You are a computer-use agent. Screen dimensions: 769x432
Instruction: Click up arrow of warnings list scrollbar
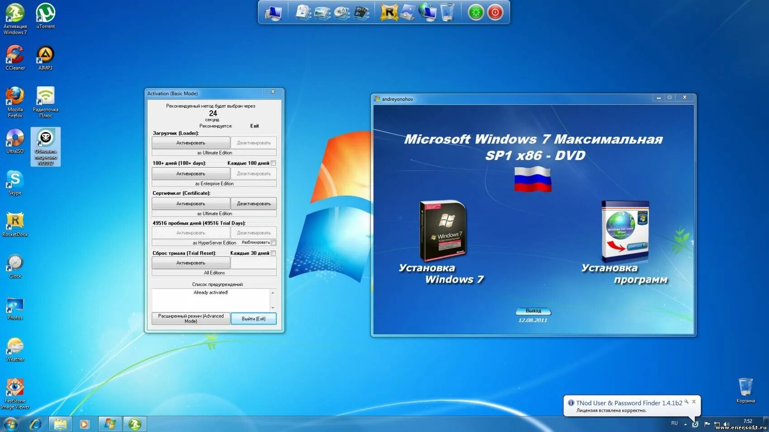273,293
